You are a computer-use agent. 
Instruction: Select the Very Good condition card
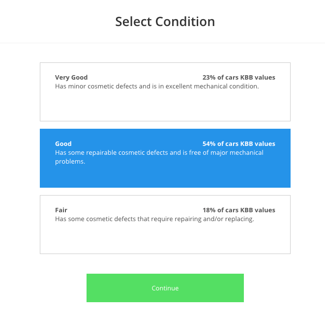coord(165,91)
